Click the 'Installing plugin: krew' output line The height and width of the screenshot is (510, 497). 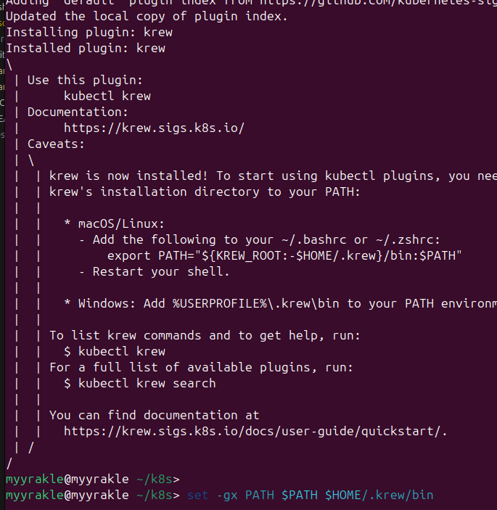pyautogui.click(x=89, y=32)
